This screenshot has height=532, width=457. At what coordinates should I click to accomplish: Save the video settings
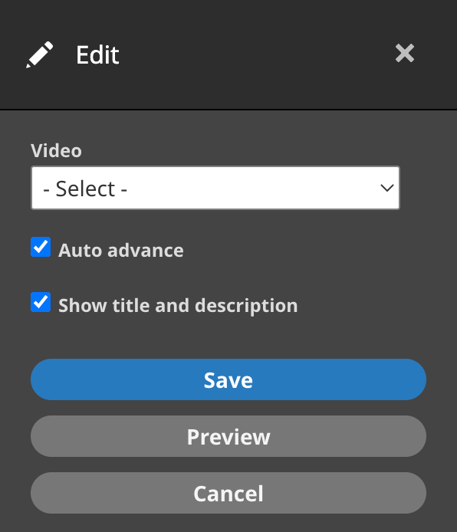click(228, 379)
